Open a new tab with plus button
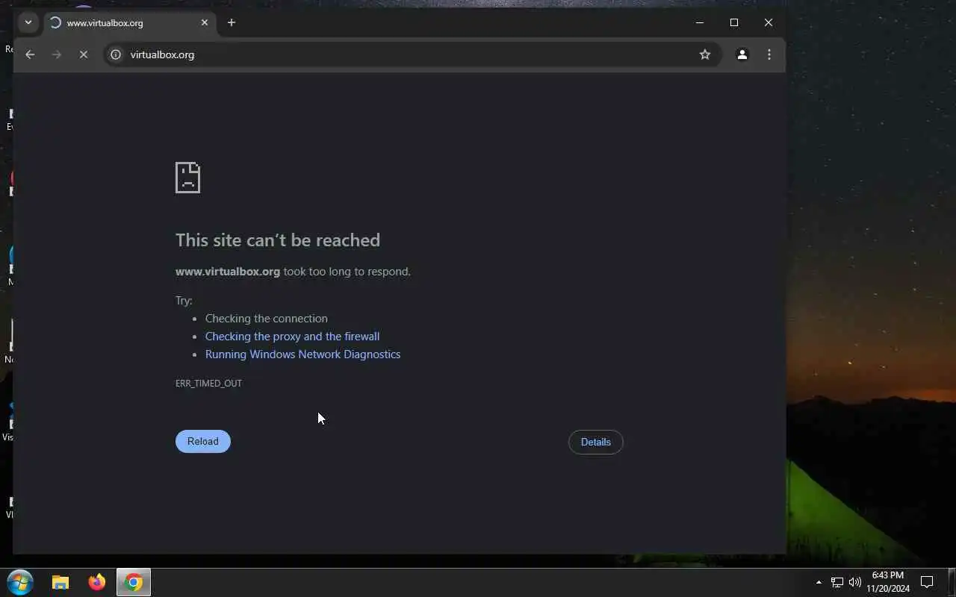This screenshot has width=956, height=597. [232, 23]
